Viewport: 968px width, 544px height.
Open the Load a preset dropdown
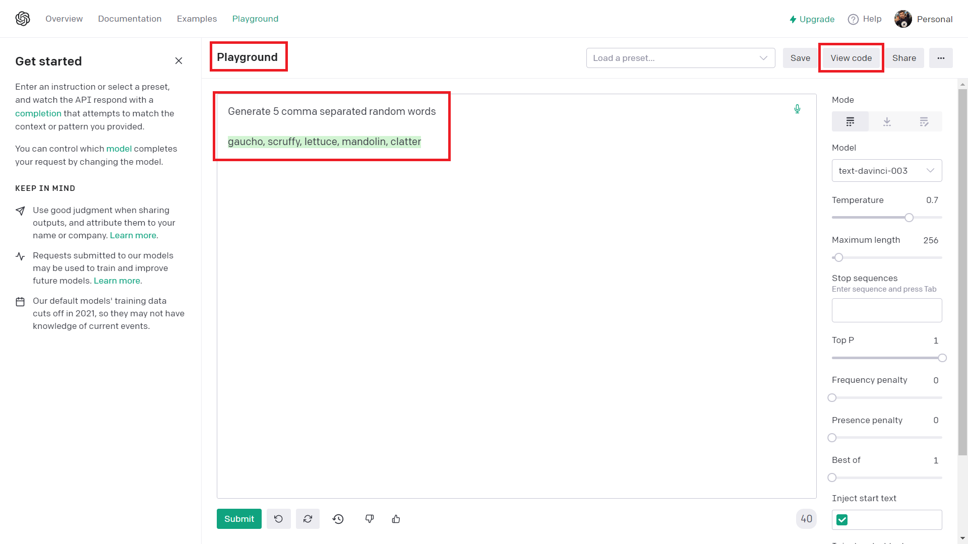(680, 58)
